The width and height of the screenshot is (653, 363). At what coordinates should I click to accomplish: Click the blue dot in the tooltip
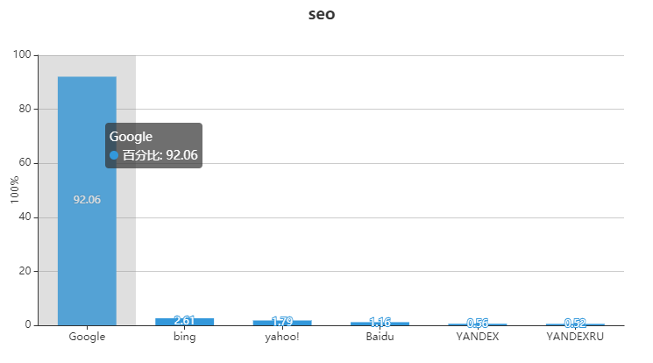pos(114,155)
